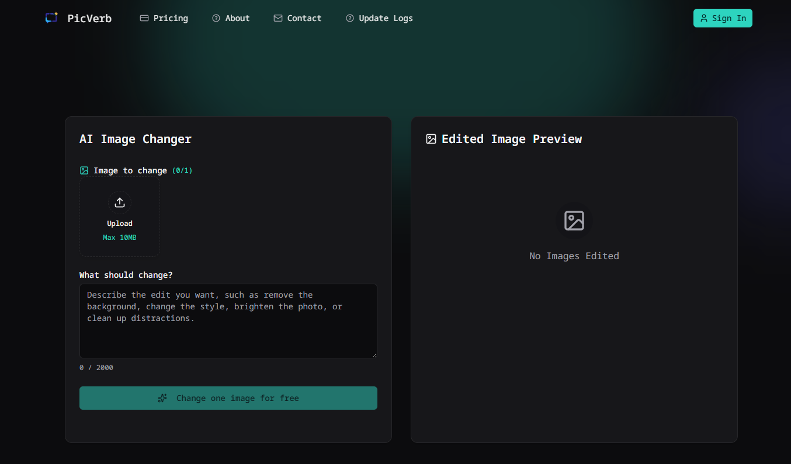Click the question mark icon beside About
Viewport: 791px width, 464px height.
pos(216,19)
